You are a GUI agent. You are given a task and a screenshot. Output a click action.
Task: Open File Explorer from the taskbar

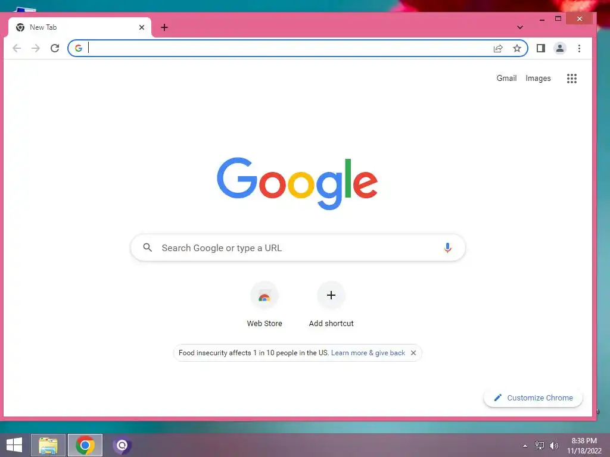tap(48, 445)
